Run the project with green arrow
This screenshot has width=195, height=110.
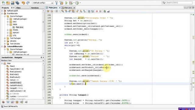66,3
